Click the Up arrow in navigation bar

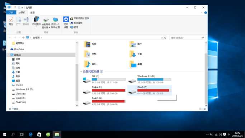(x=23, y=38)
